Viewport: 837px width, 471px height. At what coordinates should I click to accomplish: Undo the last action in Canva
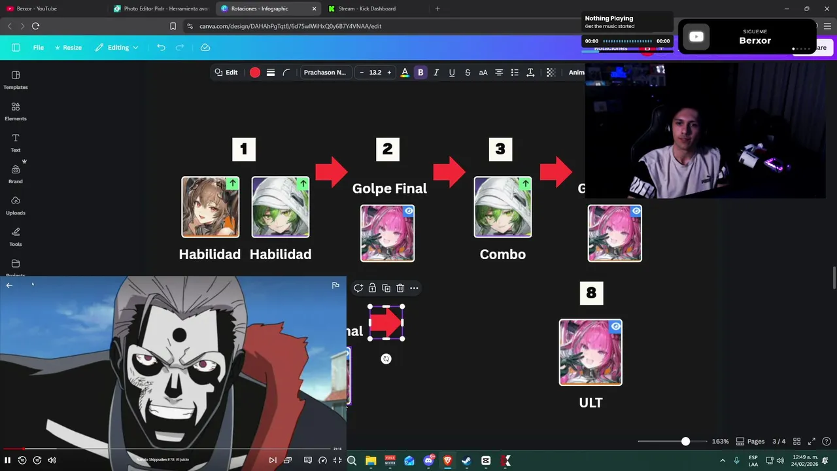click(161, 48)
